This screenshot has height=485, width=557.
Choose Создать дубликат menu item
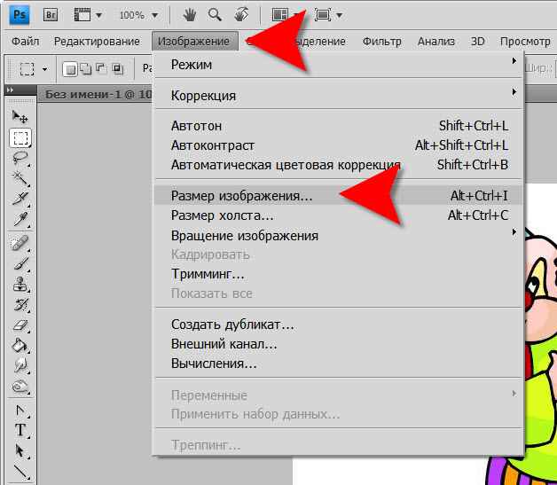coord(339,325)
